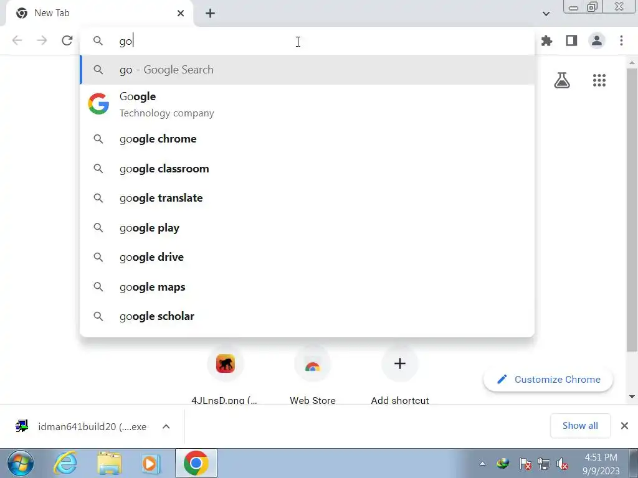The height and width of the screenshot is (478, 638).
Task: Open the Extensions puzzle icon
Action: coord(547,40)
